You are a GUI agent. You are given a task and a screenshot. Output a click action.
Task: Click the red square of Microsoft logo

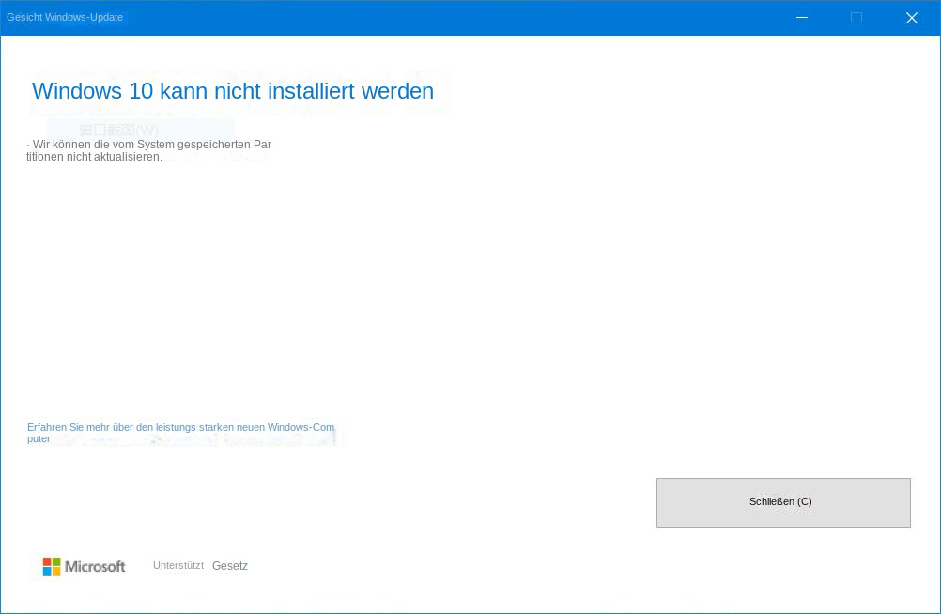coord(47,561)
